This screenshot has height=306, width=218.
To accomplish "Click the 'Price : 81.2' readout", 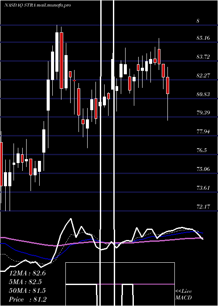I will pyautogui.click(x=27, y=299).
